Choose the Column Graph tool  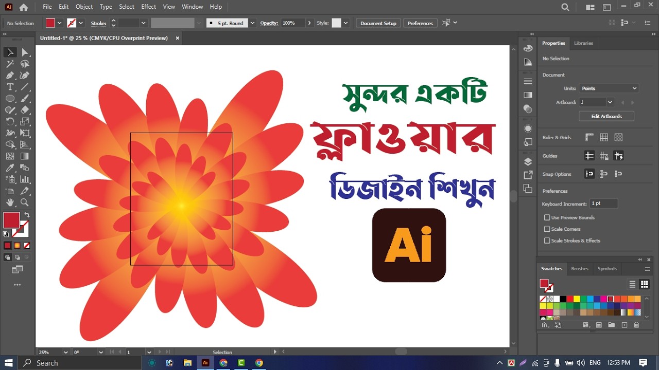pos(25,179)
